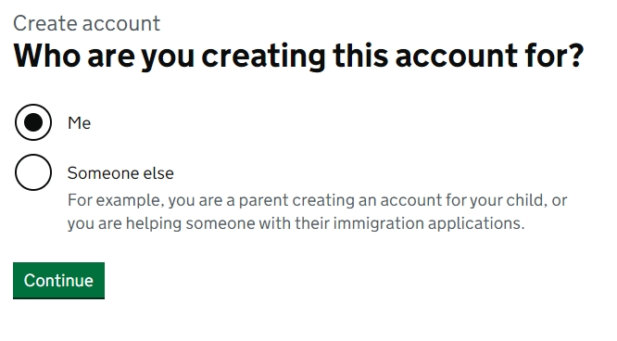Screen dimensions: 617x341
Task: Click the word "Who" starting the heading
Action: tap(46, 56)
